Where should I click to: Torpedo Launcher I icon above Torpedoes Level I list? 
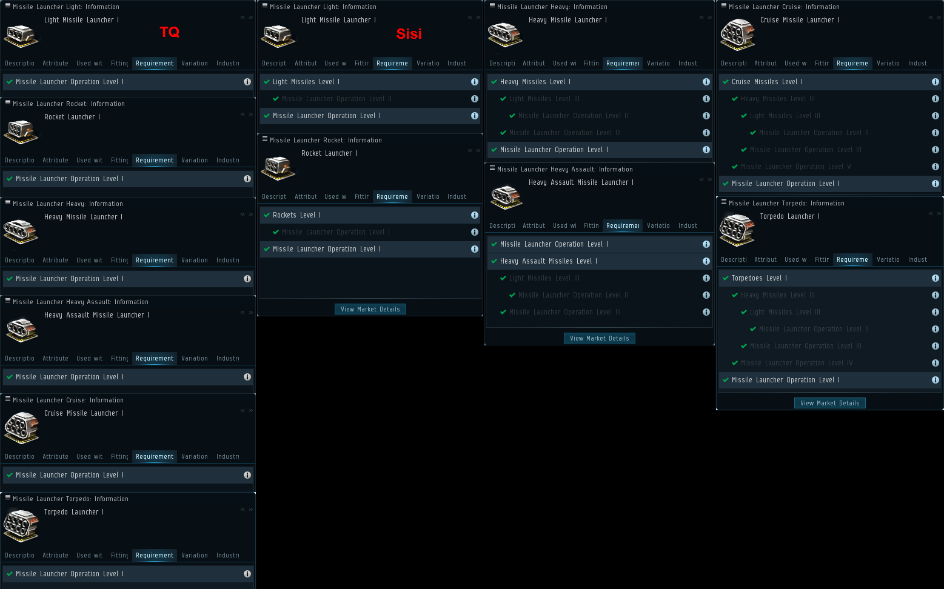[737, 231]
